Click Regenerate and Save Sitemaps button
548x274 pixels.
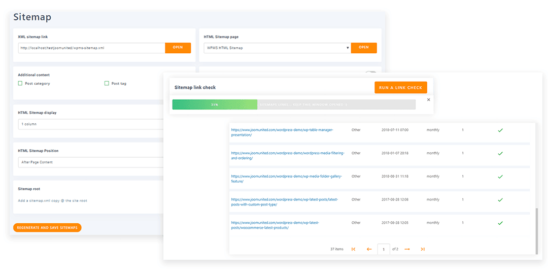tap(47, 228)
